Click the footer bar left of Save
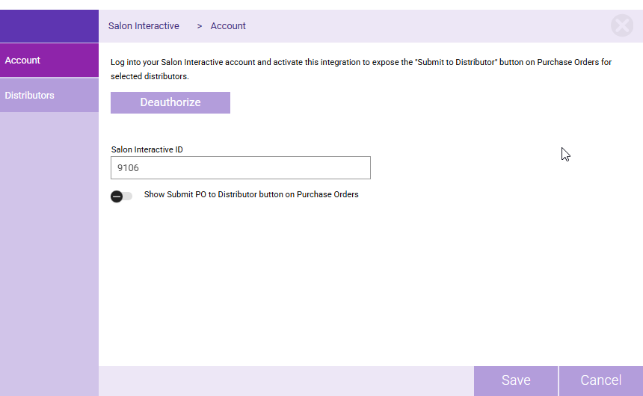This screenshot has height=396, width=643. point(284,380)
